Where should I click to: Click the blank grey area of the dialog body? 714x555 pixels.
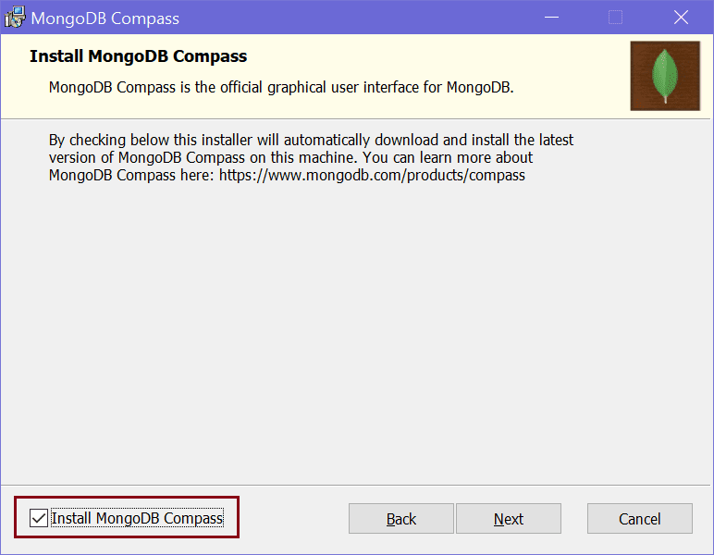point(356,333)
